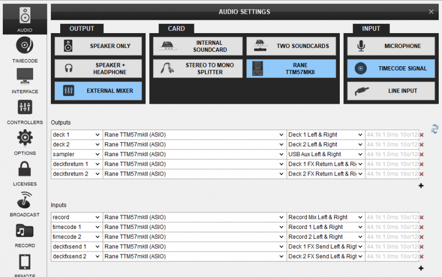Select Speaker + Headphone output mode
442x277 pixels.
[98, 68]
